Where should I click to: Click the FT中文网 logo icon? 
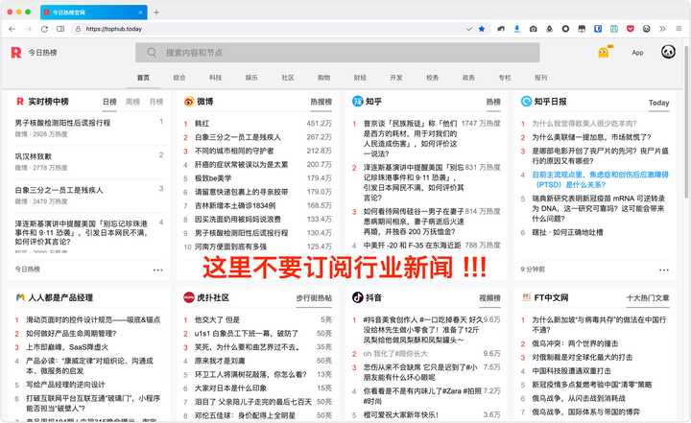pos(526,297)
